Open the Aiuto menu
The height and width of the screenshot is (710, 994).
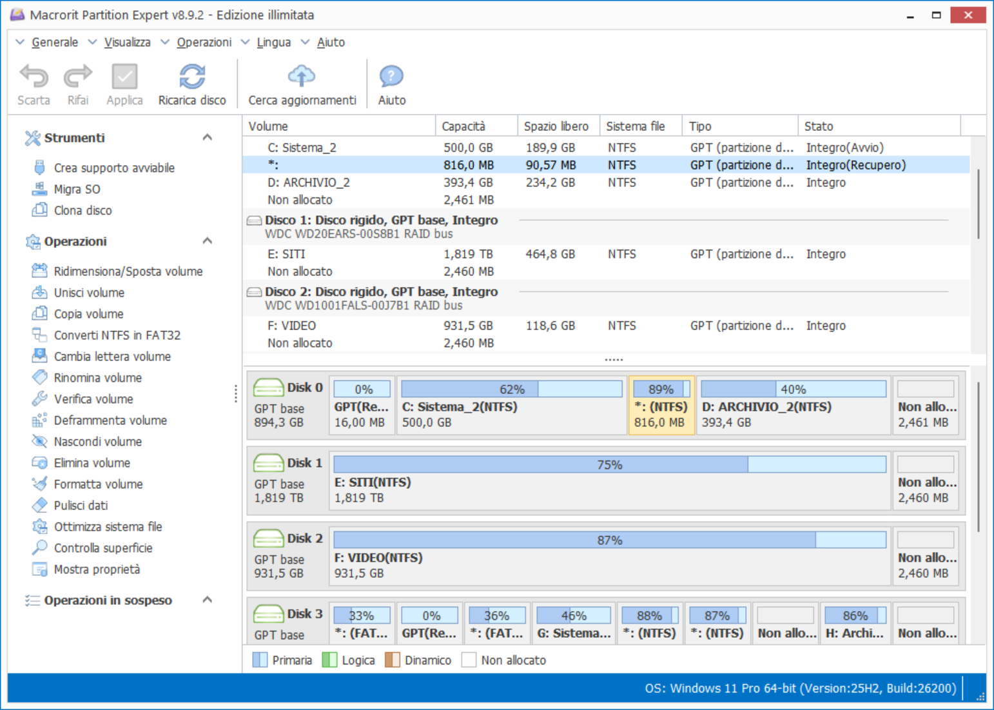point(331,42)
